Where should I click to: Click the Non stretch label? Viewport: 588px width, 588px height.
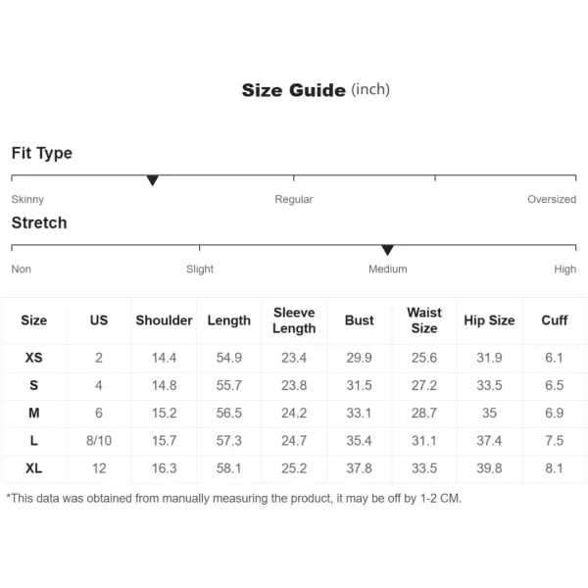point(21,269)
